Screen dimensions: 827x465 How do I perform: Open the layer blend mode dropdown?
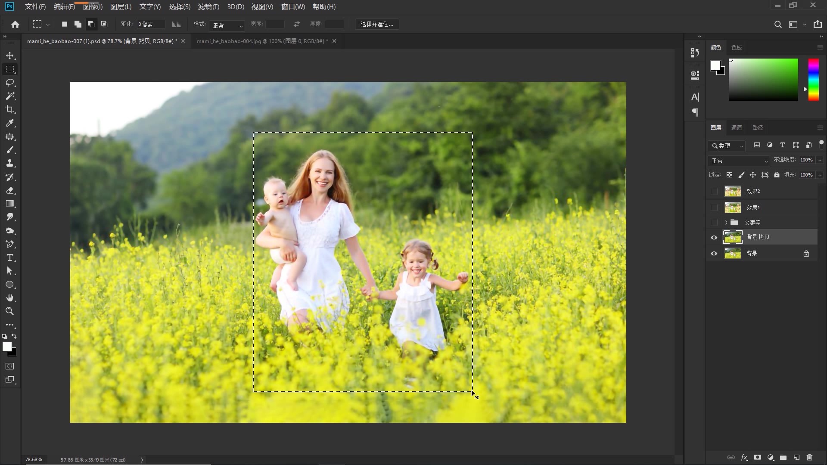point(738,161)
